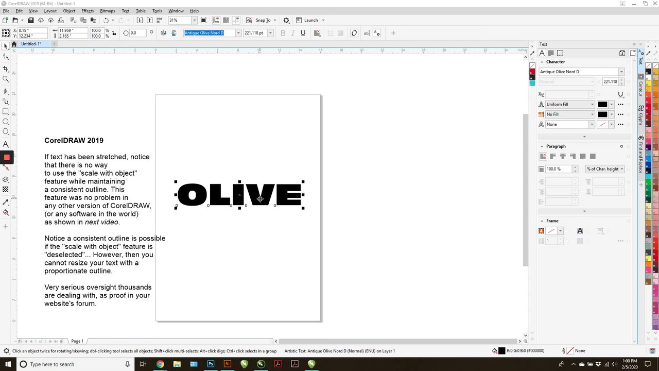Open Photoshop from the taskbar
Viewport: 659px width, 371px height.
click(x=211, y=364)
